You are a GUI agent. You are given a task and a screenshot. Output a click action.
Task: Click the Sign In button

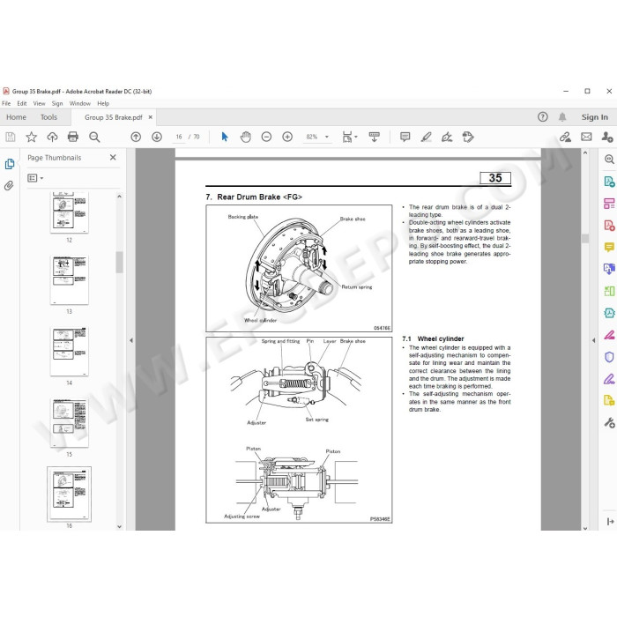tap(595, 117)
